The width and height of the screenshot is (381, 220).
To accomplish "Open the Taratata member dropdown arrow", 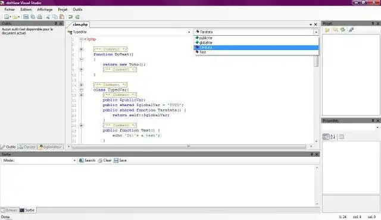I will click(x=316, y=32).
